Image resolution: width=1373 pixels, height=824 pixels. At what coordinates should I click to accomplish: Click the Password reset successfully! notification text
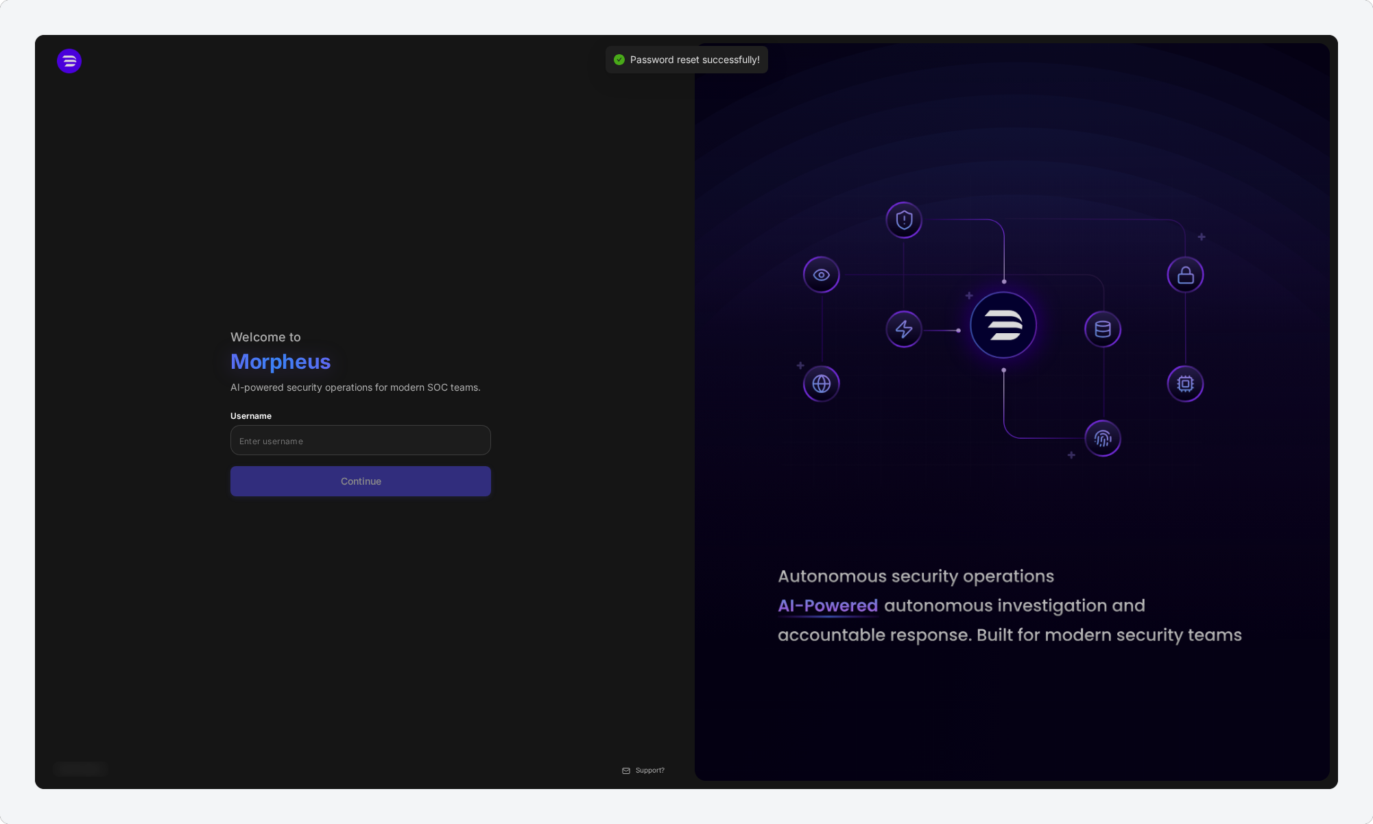(695, 60)
